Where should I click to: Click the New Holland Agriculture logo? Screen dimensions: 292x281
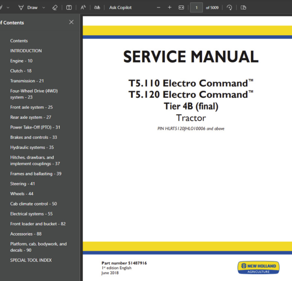[258, 267]
